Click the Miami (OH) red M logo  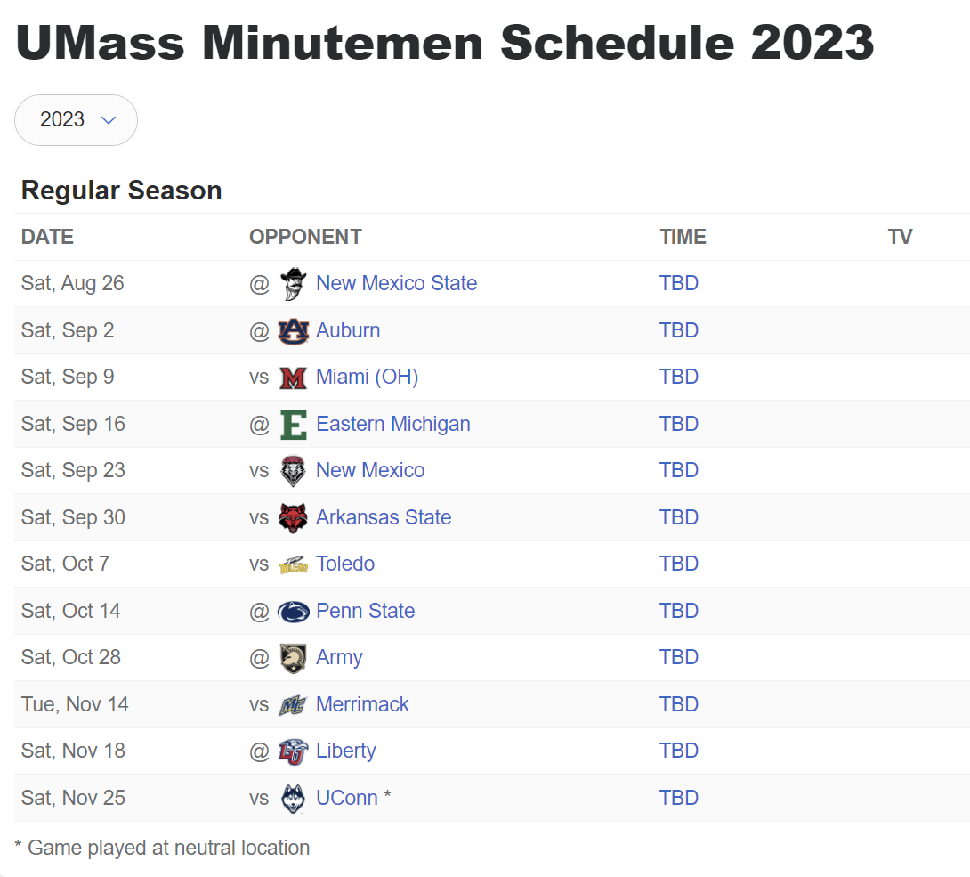tap(294, 378)
